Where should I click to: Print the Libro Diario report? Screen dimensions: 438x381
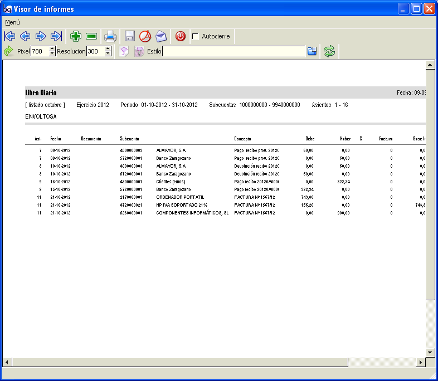110,37
